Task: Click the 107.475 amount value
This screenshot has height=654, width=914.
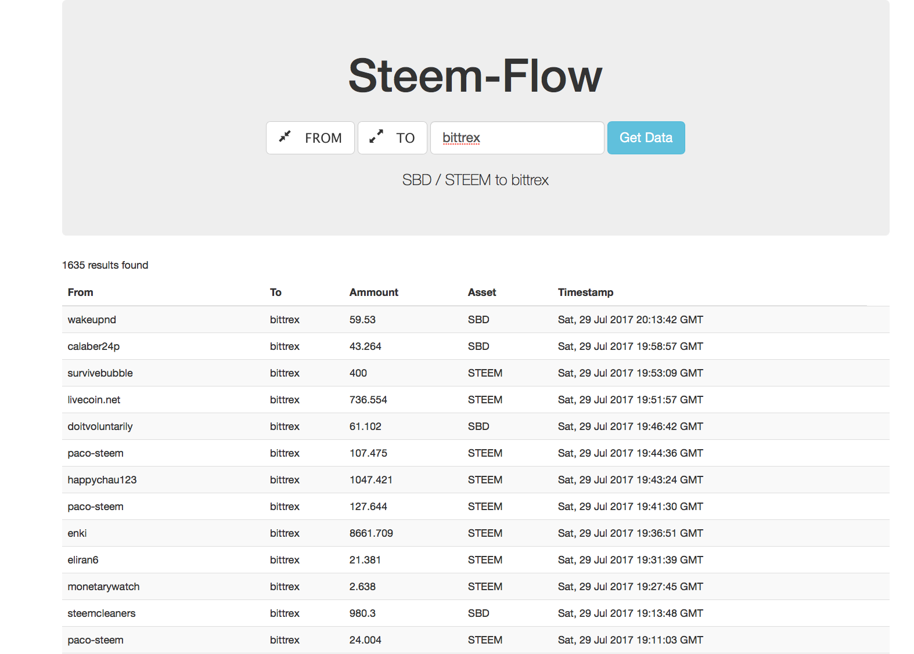Action: click(368, 453)
